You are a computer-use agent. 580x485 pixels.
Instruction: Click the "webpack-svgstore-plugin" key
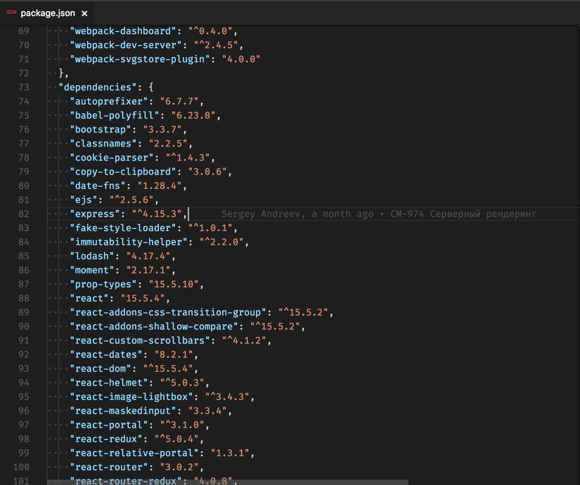(x=140, y=59)
